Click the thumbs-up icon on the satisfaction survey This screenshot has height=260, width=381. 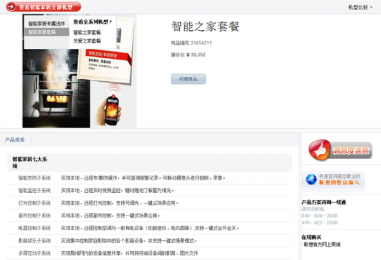point(318,150)
